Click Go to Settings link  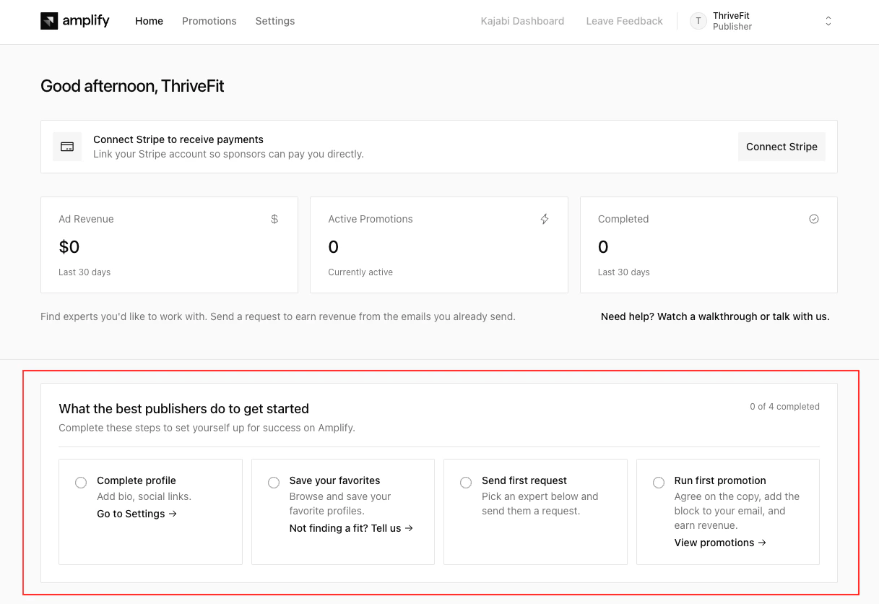[x=137, y=514]
